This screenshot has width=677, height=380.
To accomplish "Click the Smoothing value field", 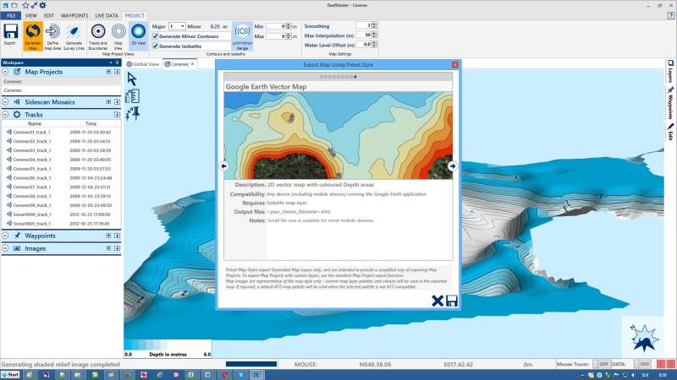I will pos(366,26).
